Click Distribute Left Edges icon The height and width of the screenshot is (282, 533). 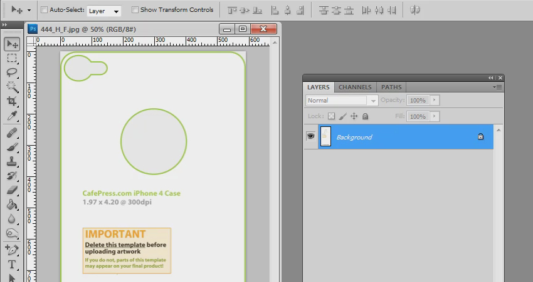366,10
